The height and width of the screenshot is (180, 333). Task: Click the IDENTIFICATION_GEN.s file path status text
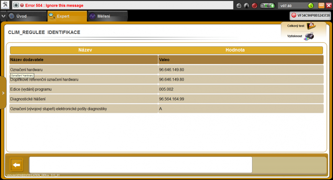[33, 175]
